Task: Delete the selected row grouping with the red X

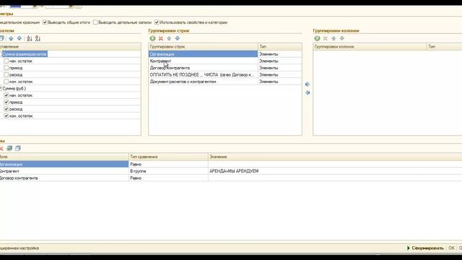Action: click(x=160, y=38)
